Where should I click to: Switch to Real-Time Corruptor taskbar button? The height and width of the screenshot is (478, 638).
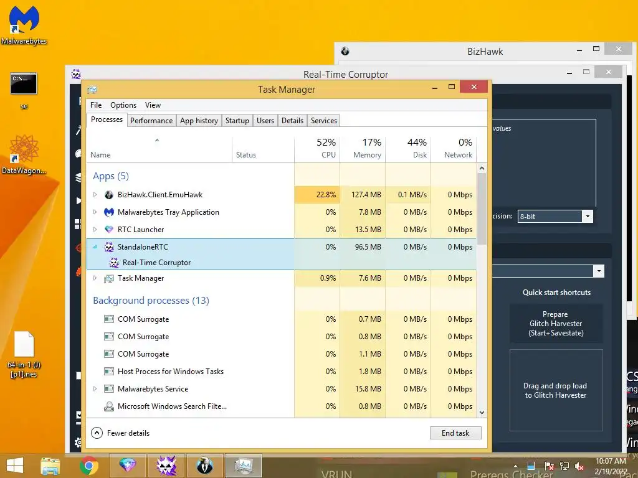coord(166,466)
